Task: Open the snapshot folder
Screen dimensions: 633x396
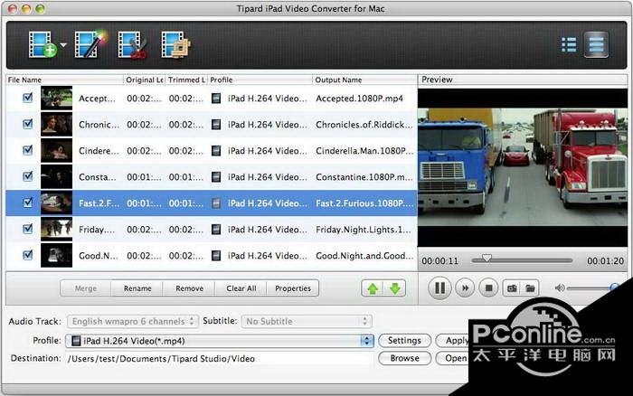Action: point(530,288)
